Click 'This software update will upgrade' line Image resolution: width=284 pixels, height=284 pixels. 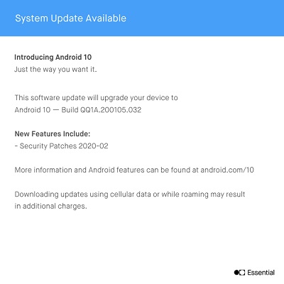pos(96,98)
